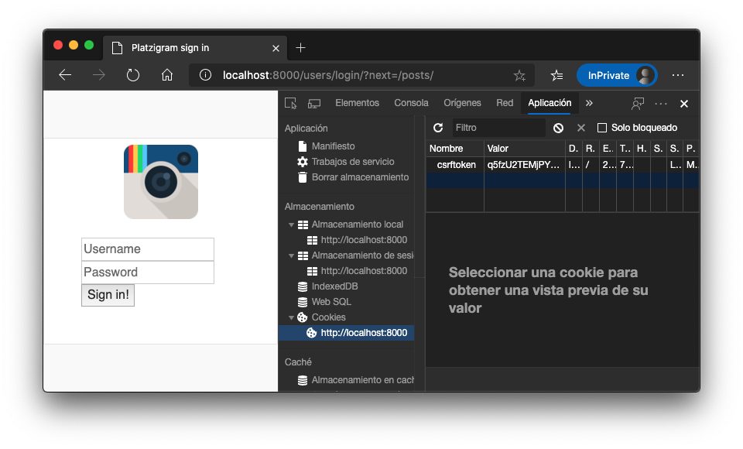Click the Password input field
The image size is (743, 449).
tap(148, 272)
